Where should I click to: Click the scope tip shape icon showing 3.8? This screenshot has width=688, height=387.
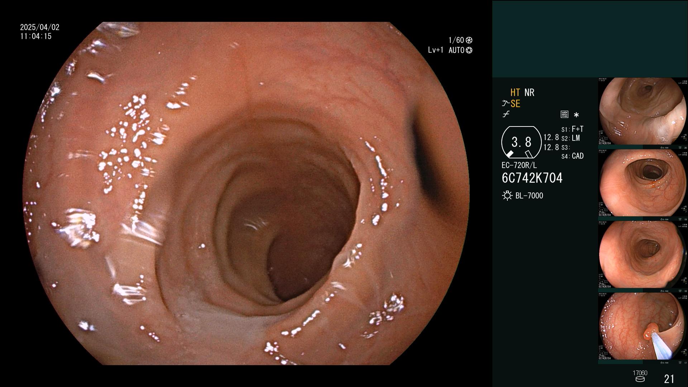tap(521, 142)
